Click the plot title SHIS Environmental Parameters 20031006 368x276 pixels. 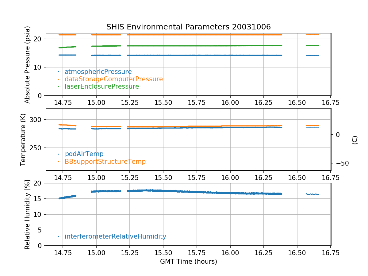pos(188,27)
